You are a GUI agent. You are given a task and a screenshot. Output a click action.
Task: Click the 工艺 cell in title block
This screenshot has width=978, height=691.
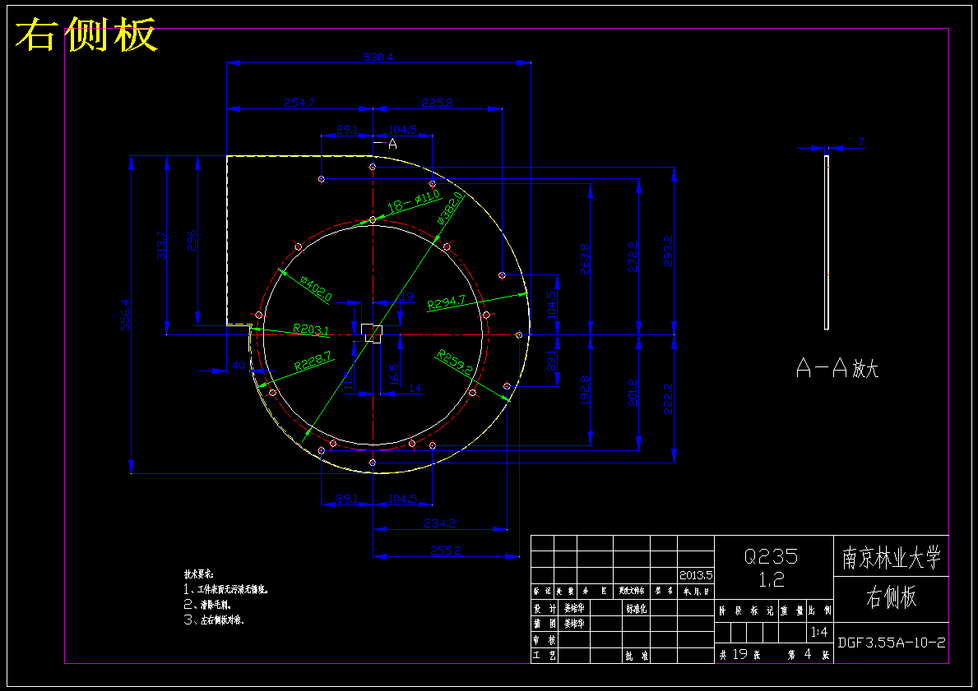[543, 656]
